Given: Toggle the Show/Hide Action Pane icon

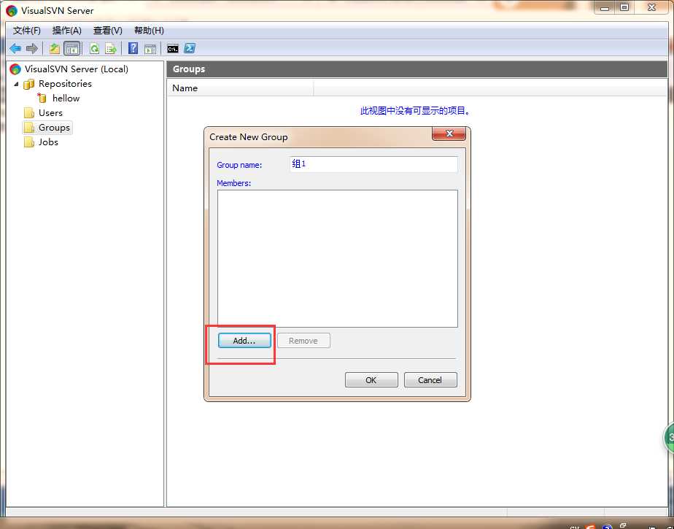Looking at the screenshot, I should click(x=150, y=49).
